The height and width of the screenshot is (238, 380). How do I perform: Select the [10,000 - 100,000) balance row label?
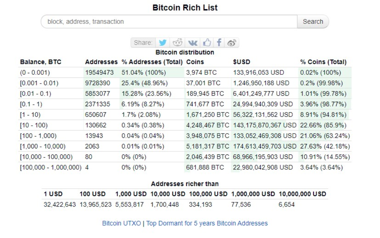pos(46,157)
